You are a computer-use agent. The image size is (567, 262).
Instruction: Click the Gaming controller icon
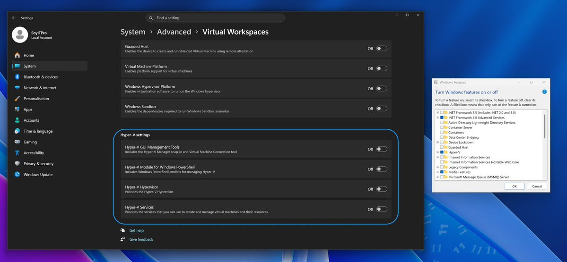pyautogui.click(x=17, y=142)
